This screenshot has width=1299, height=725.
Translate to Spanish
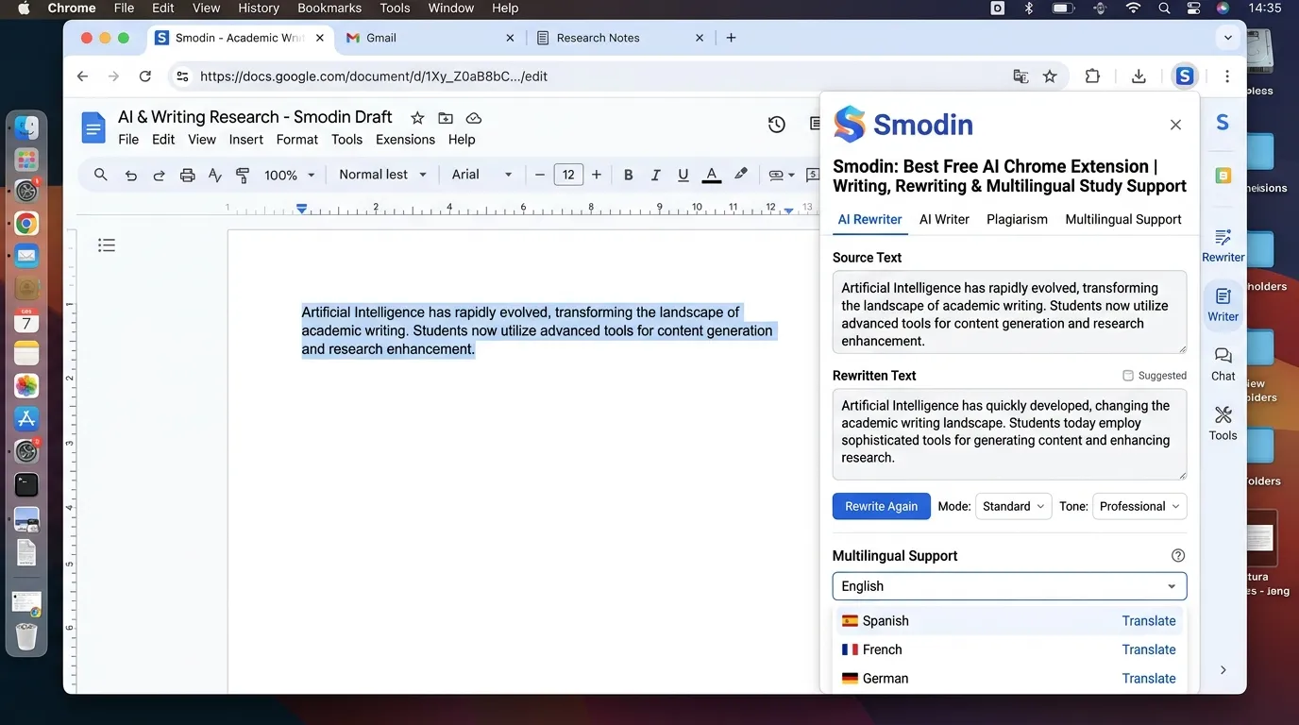[1149, 621]
